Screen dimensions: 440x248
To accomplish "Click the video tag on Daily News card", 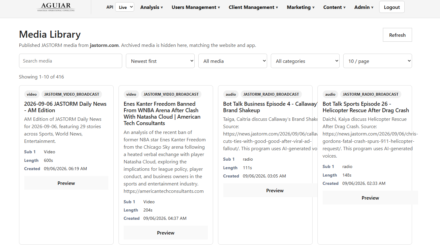I will tap(32, 94).
